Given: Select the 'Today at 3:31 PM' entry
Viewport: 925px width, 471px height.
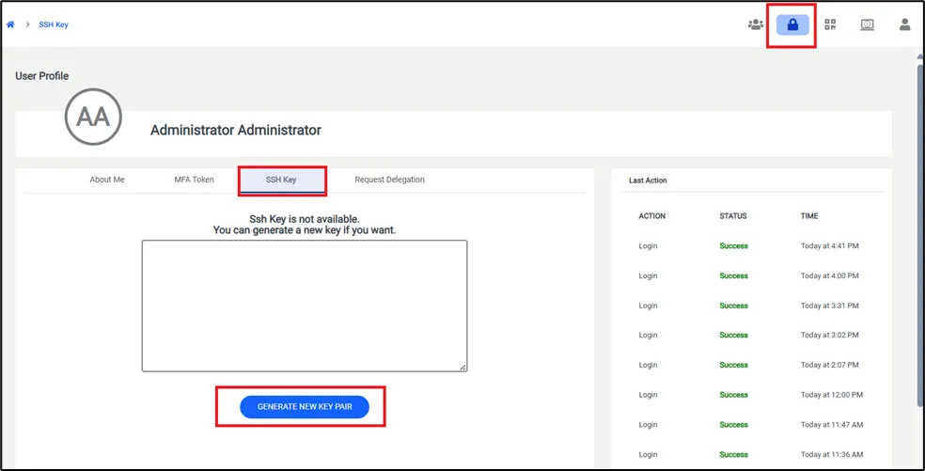Looking at the screenshot, I should [829, 306].
